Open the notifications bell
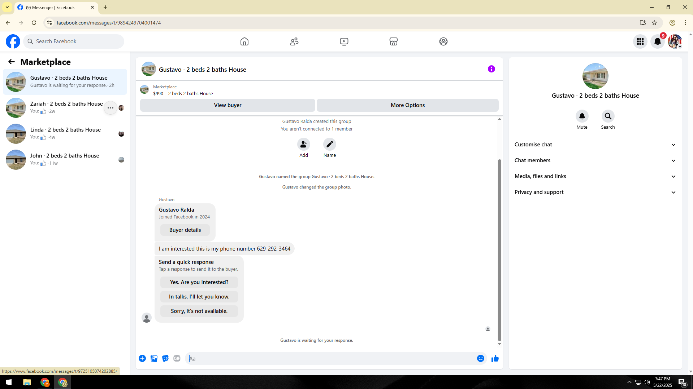The image size is (693, 389). tap(658, 41)
